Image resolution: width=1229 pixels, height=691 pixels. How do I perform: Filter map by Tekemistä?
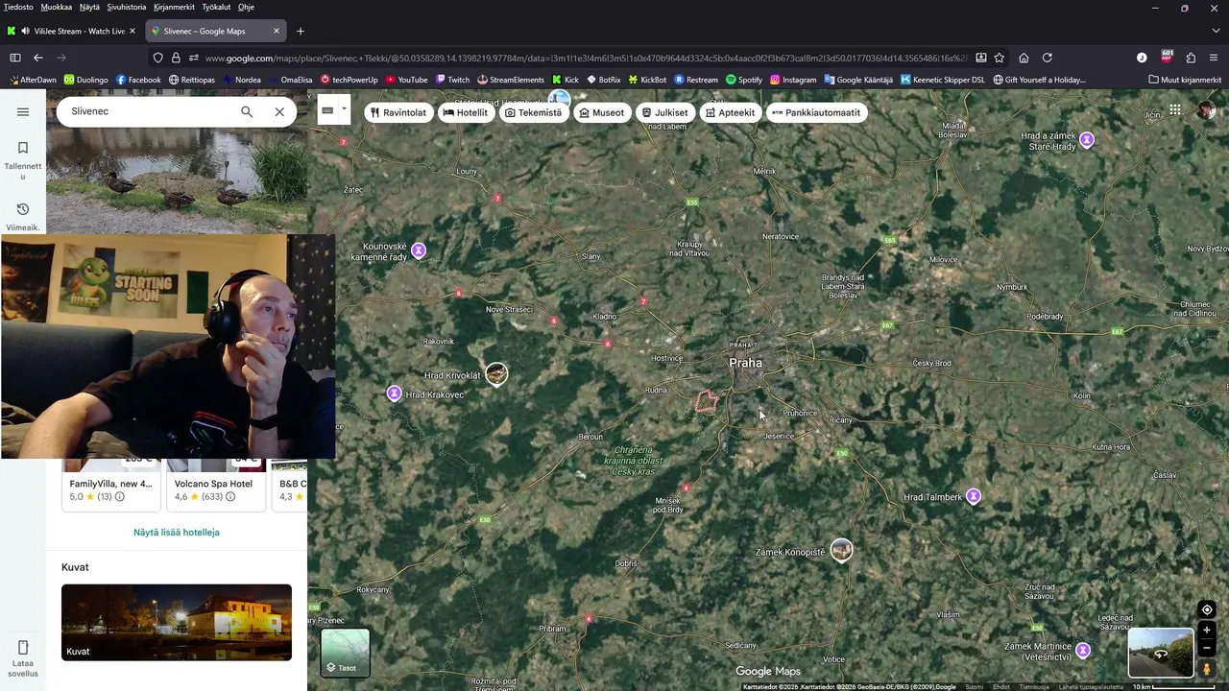(533, 112)
